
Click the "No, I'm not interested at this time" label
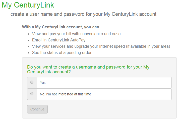point(65,94)
